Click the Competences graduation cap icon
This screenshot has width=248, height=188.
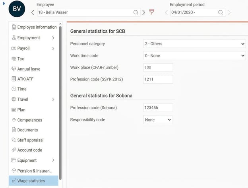[x=14, y=120]
